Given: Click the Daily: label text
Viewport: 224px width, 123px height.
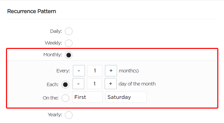Looking at the screenshot, I should (x=56, y=31).
